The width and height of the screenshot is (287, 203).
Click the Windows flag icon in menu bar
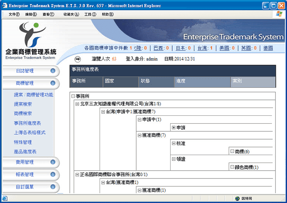tap(279, 14)
